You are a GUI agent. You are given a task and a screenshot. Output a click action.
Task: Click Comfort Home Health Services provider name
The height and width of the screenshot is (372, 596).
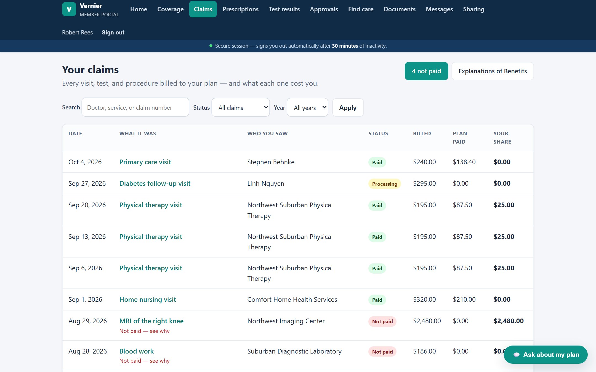292,300
